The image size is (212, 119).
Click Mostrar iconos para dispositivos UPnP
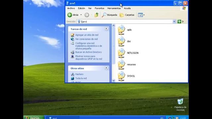[89, 58]
